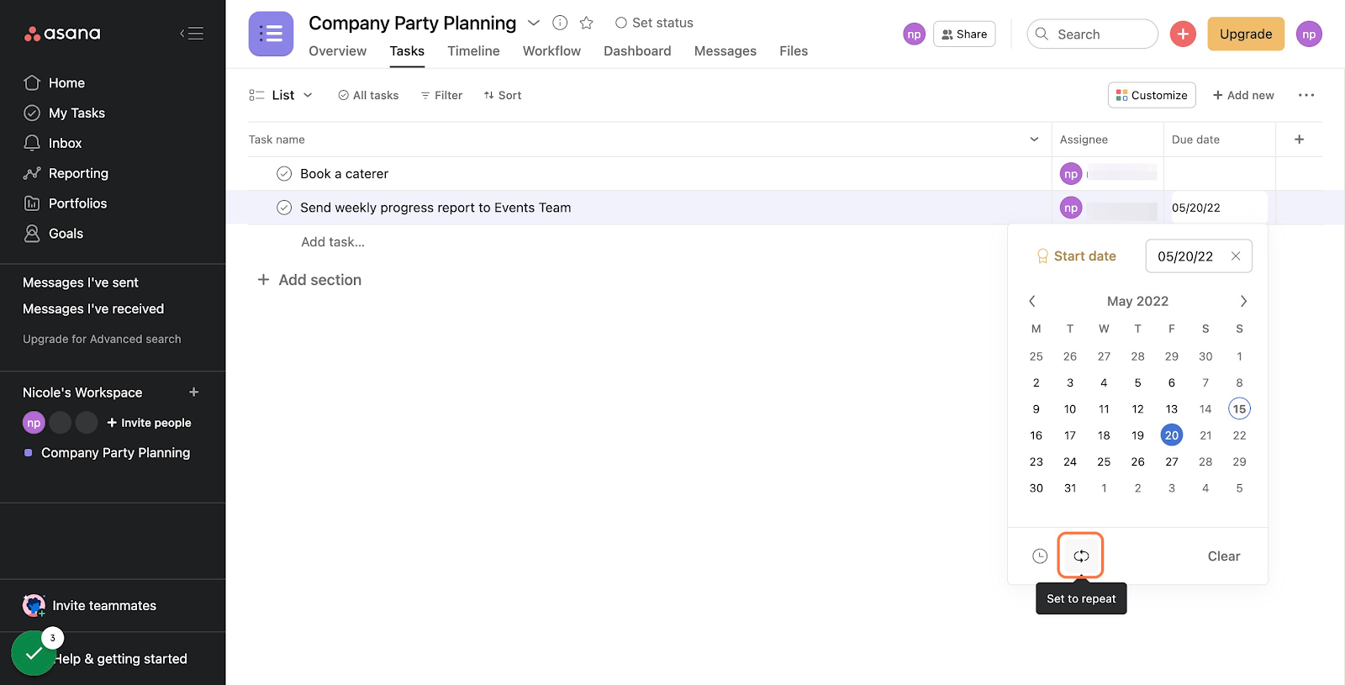Open the Messages I've received saved search
This screenshot has width=1345, height=685.
point(93,308)
